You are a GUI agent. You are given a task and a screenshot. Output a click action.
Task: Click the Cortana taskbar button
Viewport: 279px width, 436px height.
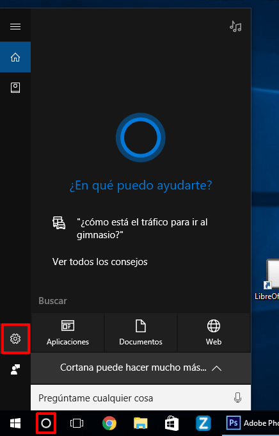pos(46,423)
